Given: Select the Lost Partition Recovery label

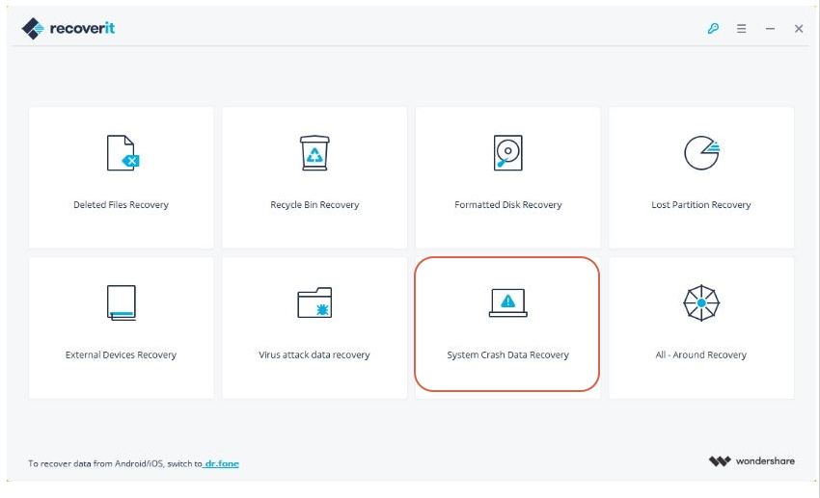Looking at the screenshot, I should [x=700, y=204].
